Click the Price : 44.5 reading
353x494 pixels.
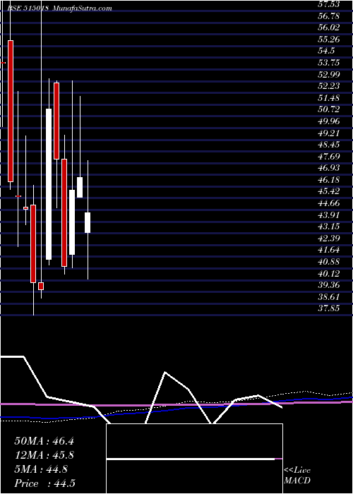(x=44, y=483)
